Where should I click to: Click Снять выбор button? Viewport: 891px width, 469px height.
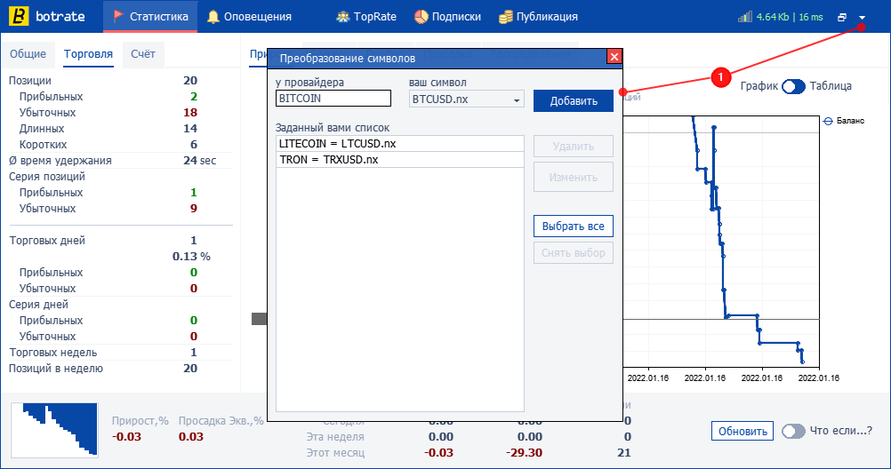point(574,252)
